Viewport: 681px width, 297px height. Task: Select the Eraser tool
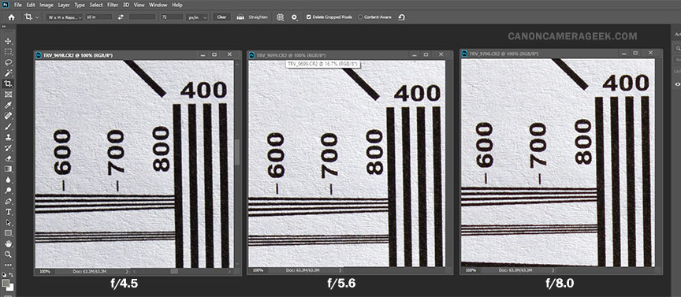(8, 158)
